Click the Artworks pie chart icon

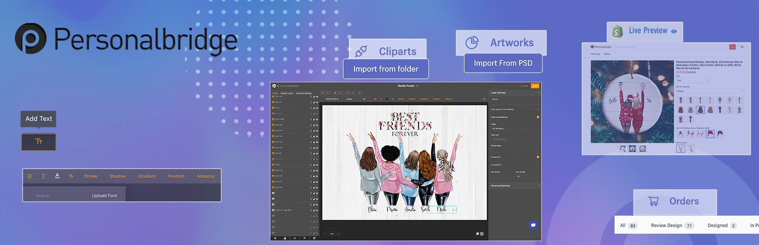pyautogui.click(x=472, y=43)
